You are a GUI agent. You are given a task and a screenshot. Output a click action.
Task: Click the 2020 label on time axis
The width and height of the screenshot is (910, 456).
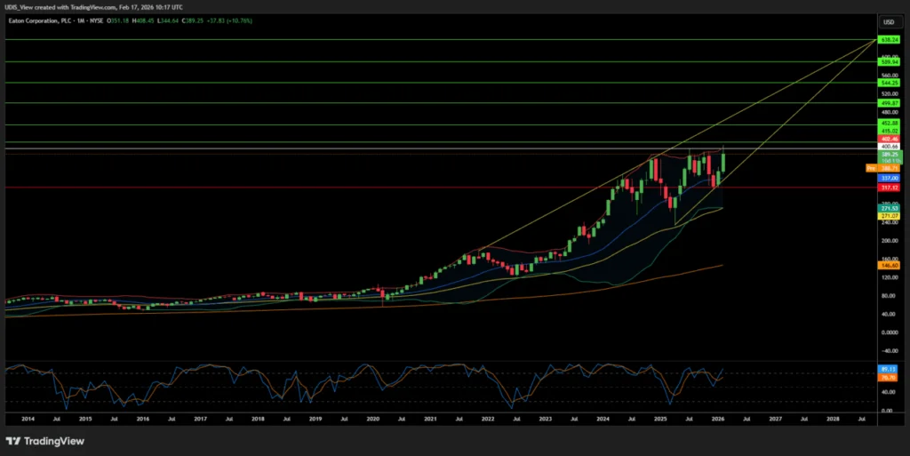pos(372,419)
